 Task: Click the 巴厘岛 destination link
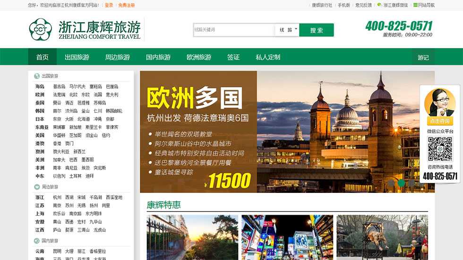(x=112, y=87)
